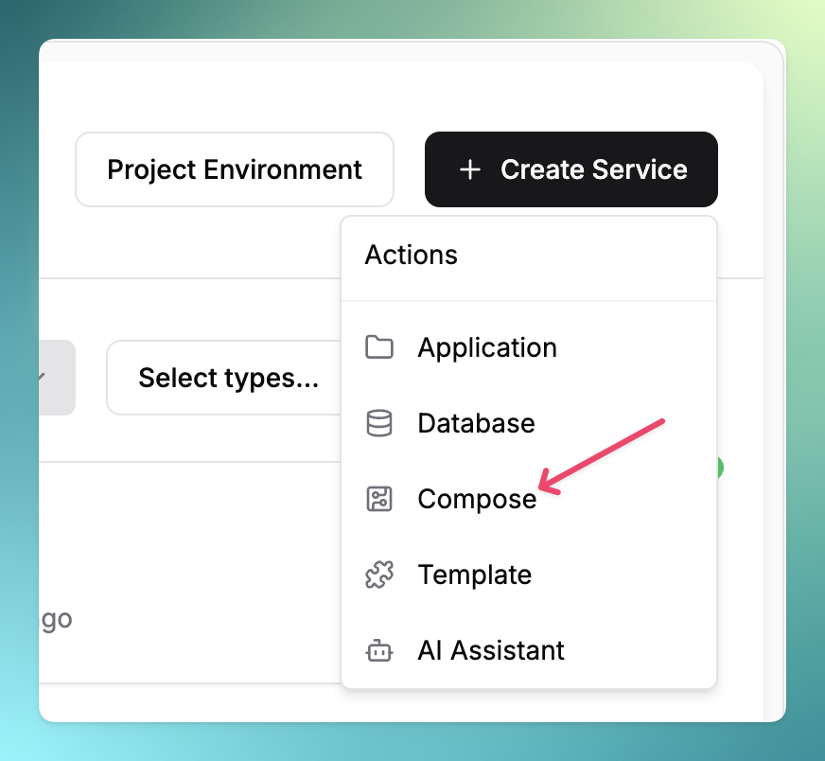Pick Compose from the Actions list
This screenshot has width=825, height=761.
(477, 499)
